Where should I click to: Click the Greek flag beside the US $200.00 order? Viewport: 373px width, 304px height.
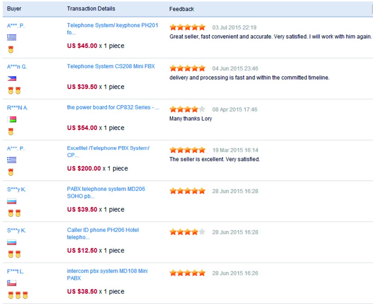pyautogui.click(x=12, y=160)
